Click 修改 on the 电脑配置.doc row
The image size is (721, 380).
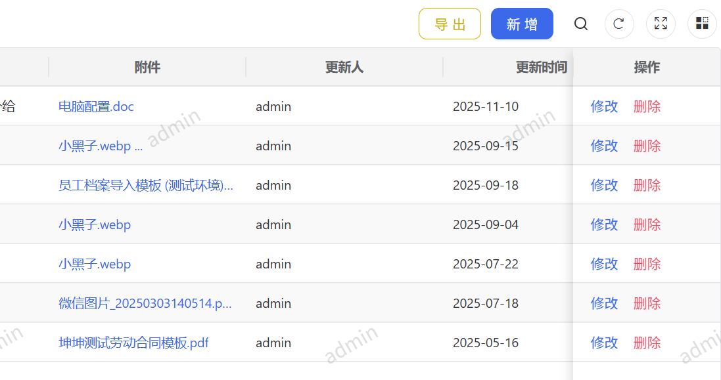click(603, 106)
